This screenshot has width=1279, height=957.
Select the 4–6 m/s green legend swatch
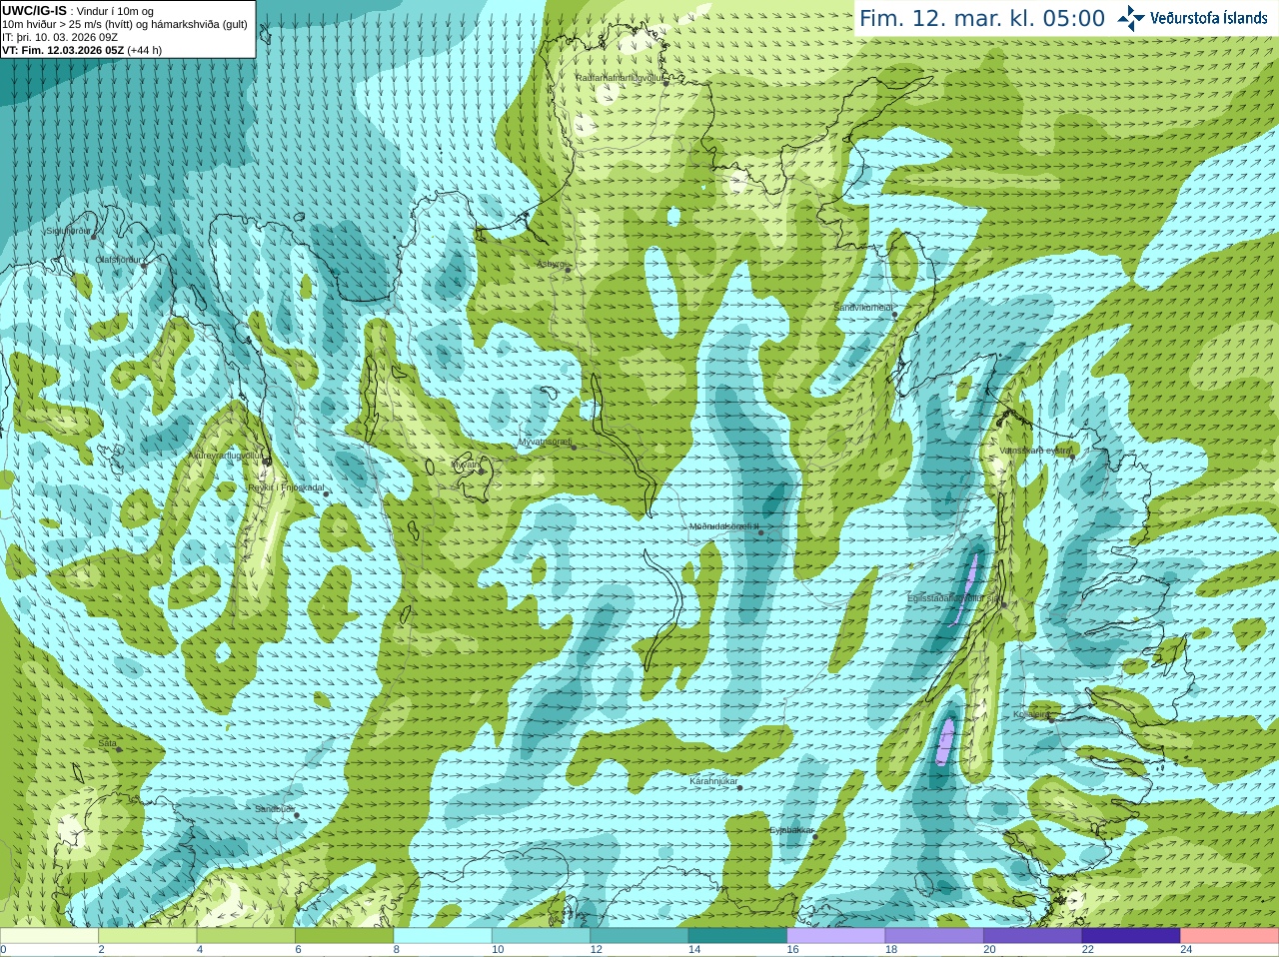coord(246,936)
